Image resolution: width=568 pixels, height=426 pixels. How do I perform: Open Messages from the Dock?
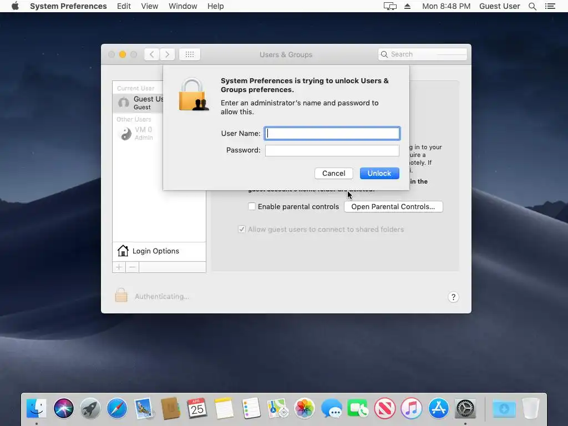(x=331, y=408)
